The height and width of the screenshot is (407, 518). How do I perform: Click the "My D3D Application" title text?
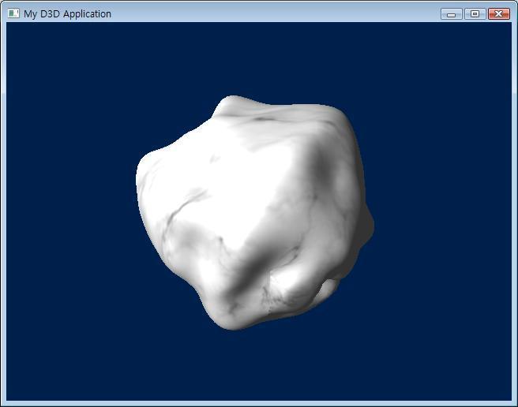[x=67, y=14]
